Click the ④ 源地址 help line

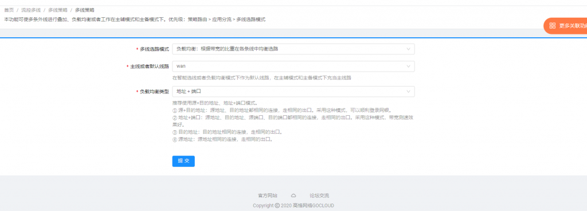click(222, 139)
